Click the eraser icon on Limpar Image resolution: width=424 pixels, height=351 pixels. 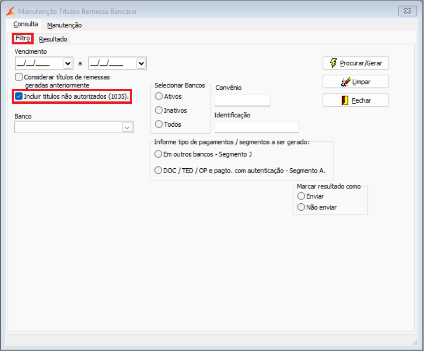(346, 82)
